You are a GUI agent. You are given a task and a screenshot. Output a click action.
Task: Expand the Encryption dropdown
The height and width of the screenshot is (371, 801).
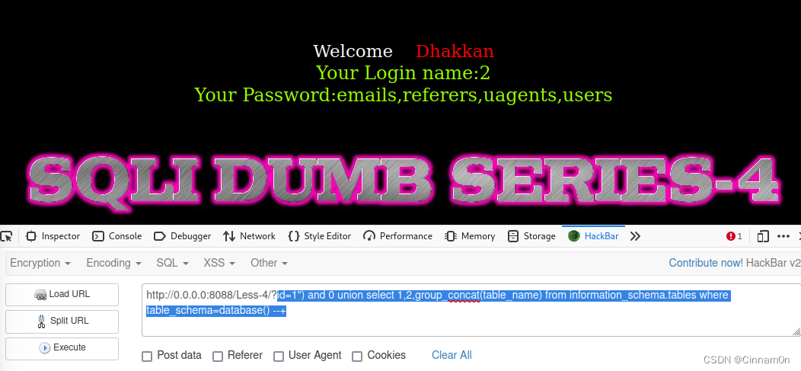pos(40,263)
